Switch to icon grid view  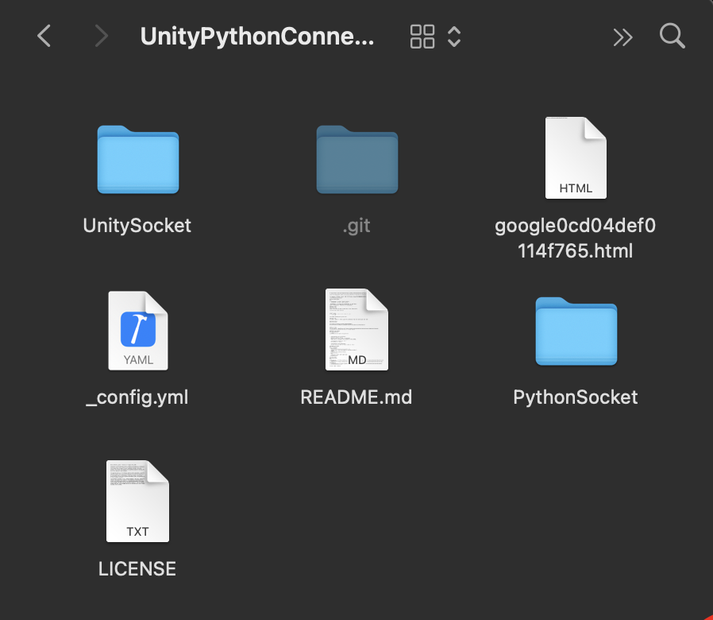pyautogui.click(x=422, y=37)
